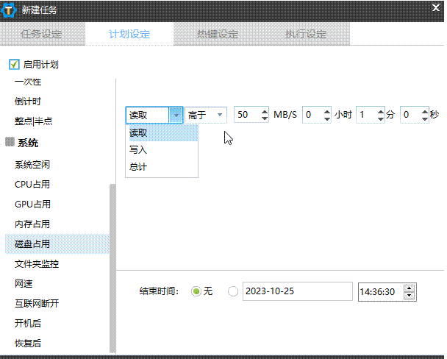Open the 执行设定 tab
This screenshot has height=359, width=447.
click(x=306, y=35)
